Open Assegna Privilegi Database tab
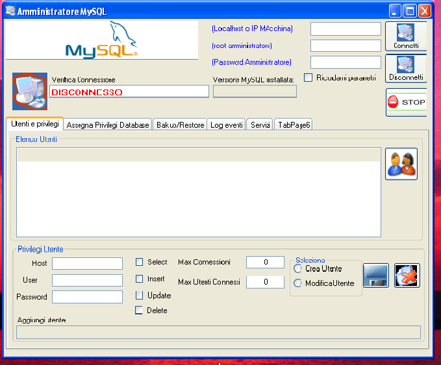This screenshot has height=365, width=441. (x=108, y=124)
